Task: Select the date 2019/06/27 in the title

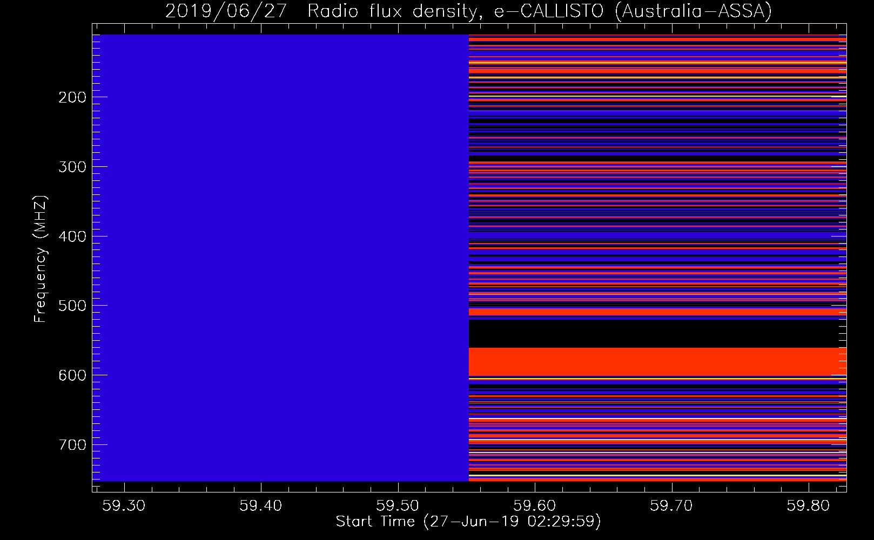Action: (226, 11)
